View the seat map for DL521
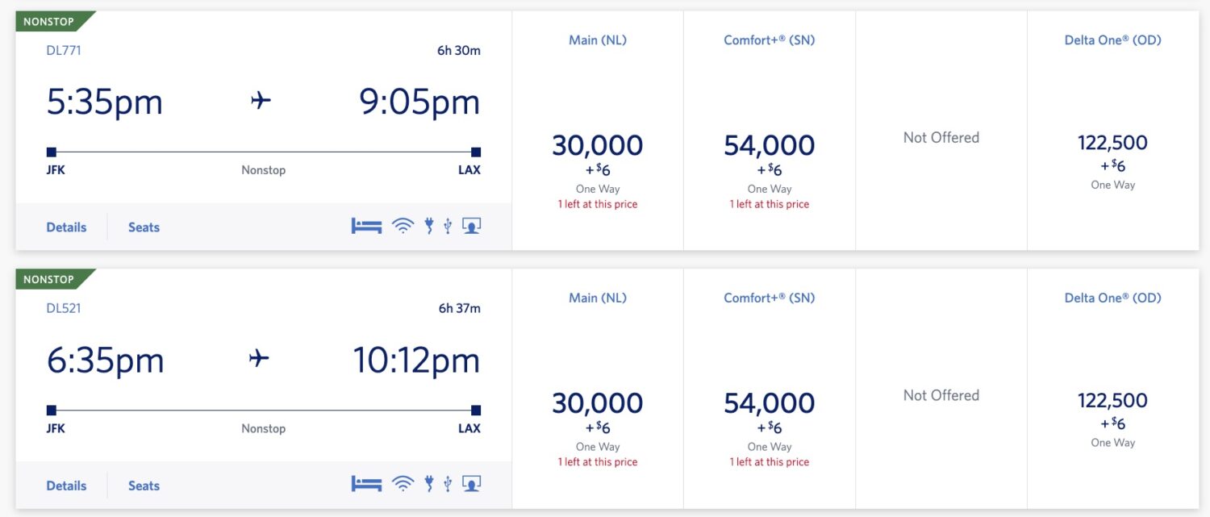 click(x=143, y=485)
